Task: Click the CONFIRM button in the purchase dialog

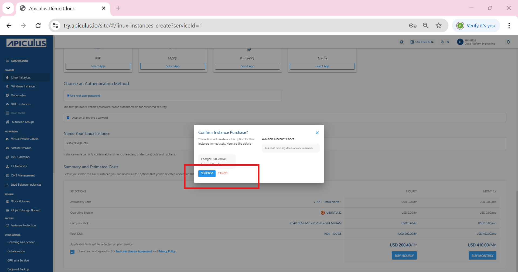Action: [207, 174]
